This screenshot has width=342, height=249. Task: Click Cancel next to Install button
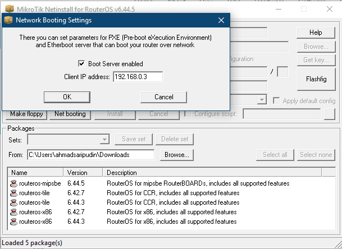[159, 114]
